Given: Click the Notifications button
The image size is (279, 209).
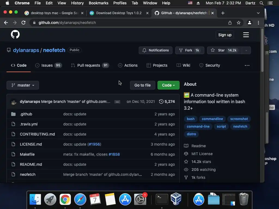Looking at the screenshot, I should click(156, 50).
